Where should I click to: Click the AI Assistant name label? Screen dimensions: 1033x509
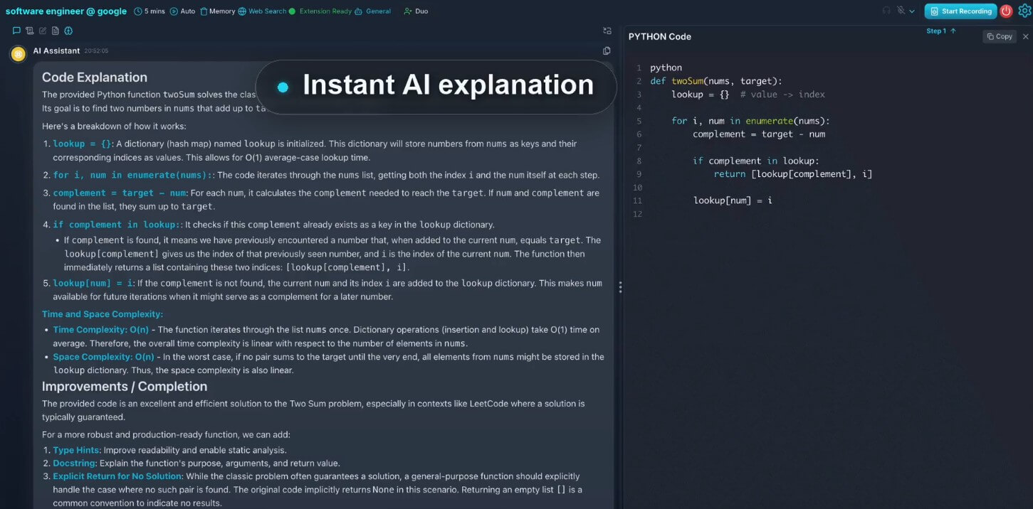[x=56, y=50]
